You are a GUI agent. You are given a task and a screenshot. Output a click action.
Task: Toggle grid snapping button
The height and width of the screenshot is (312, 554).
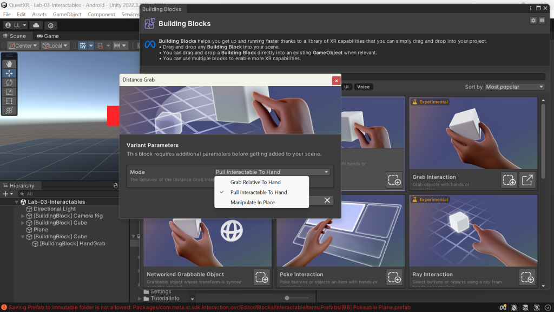(x=100, y=45)
